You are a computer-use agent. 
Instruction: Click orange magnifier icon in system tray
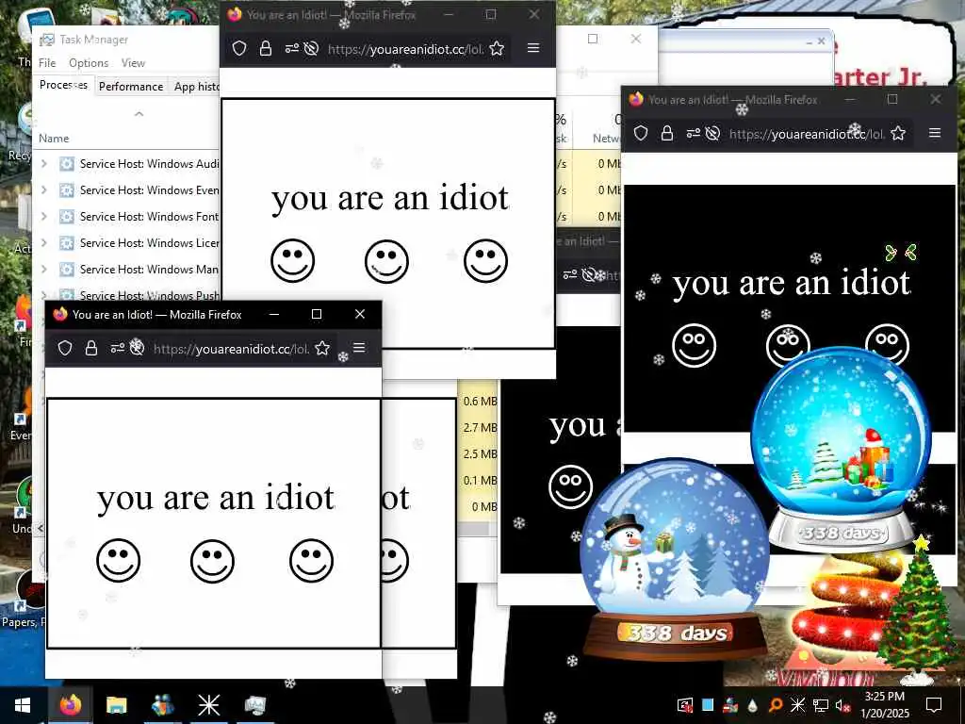775,705
